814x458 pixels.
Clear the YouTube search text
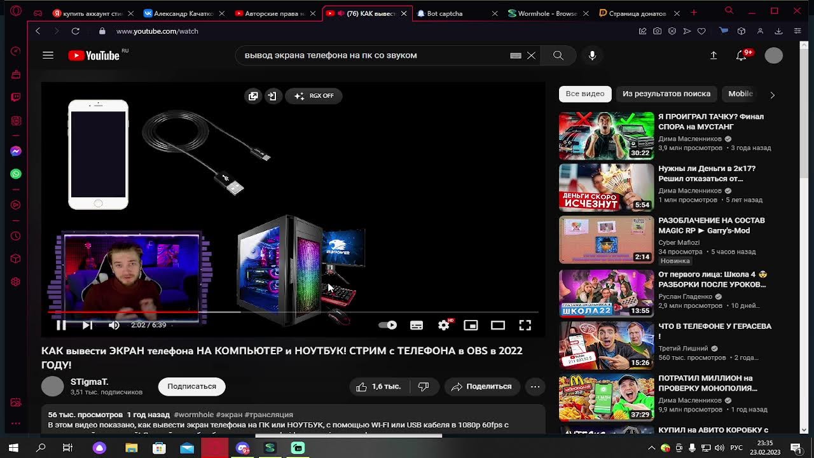click(531, 55)
